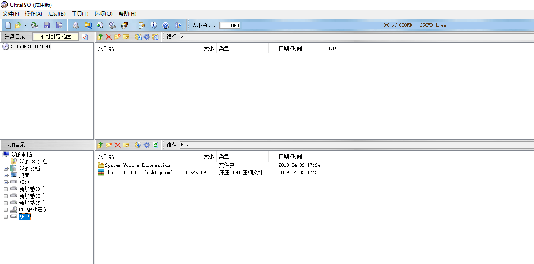Open the 启动(B) menu
534x264 pixels.
click(x=57, y=14)
